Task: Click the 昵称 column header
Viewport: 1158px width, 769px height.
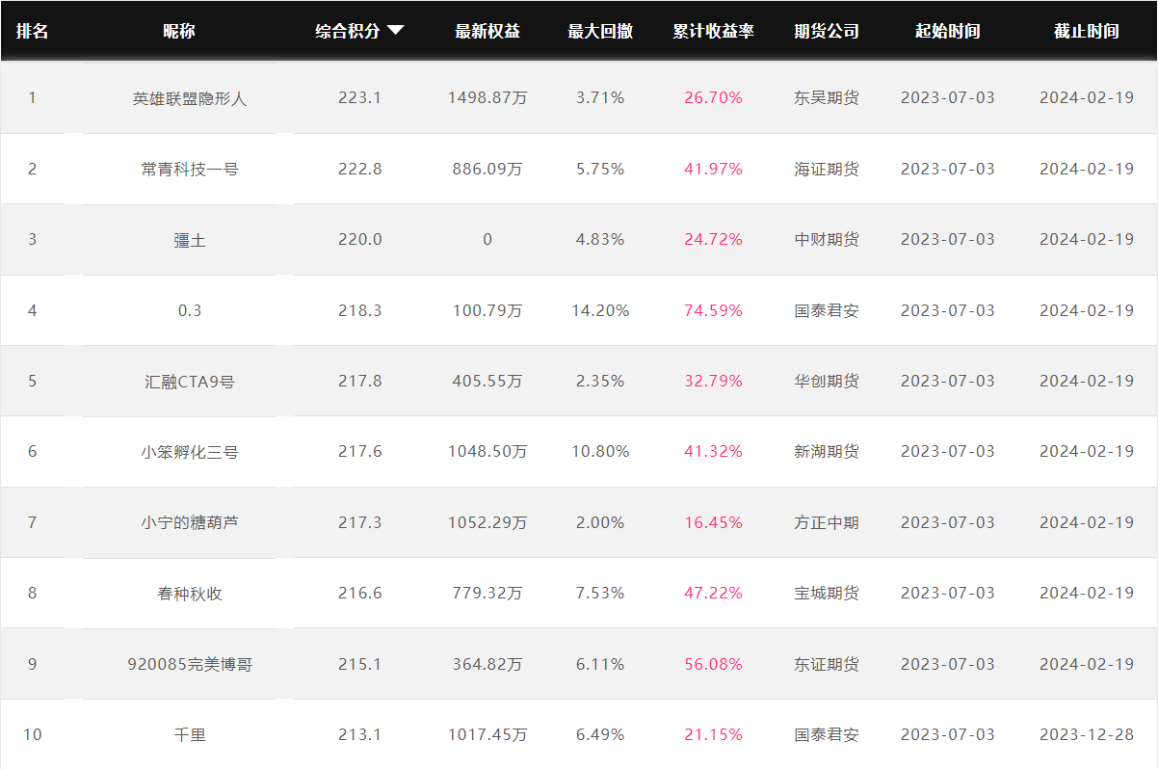Action: [178, 31]
